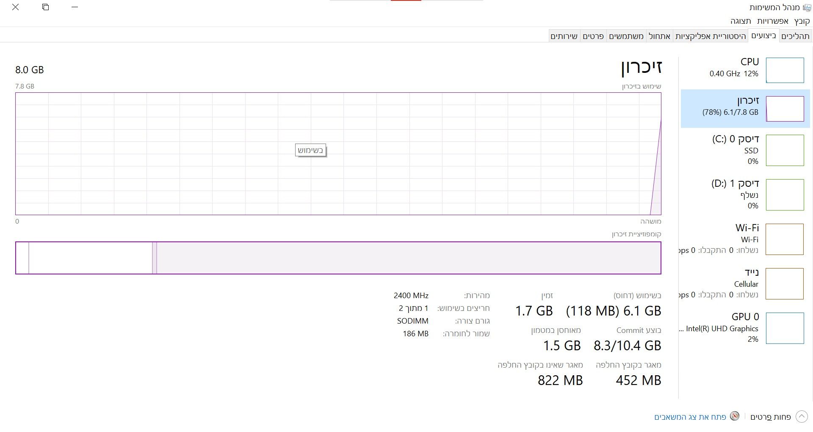
Task: Open the GPU 0 graph thumbnail
Action: click(785, 328)
